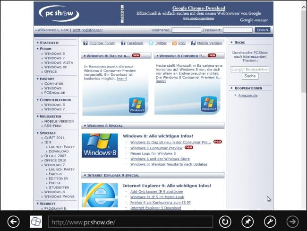
Task: Open the Jetzt registrieren link
Action: pyautogui.click(x=87, y=30)
